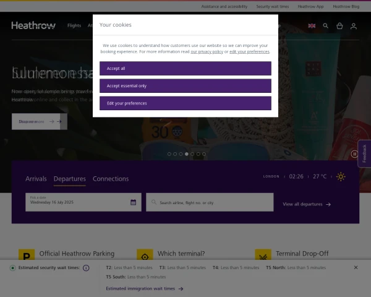Open the shopping basket icon
This screenshot has width=371, height=297.
click(339, 26)
